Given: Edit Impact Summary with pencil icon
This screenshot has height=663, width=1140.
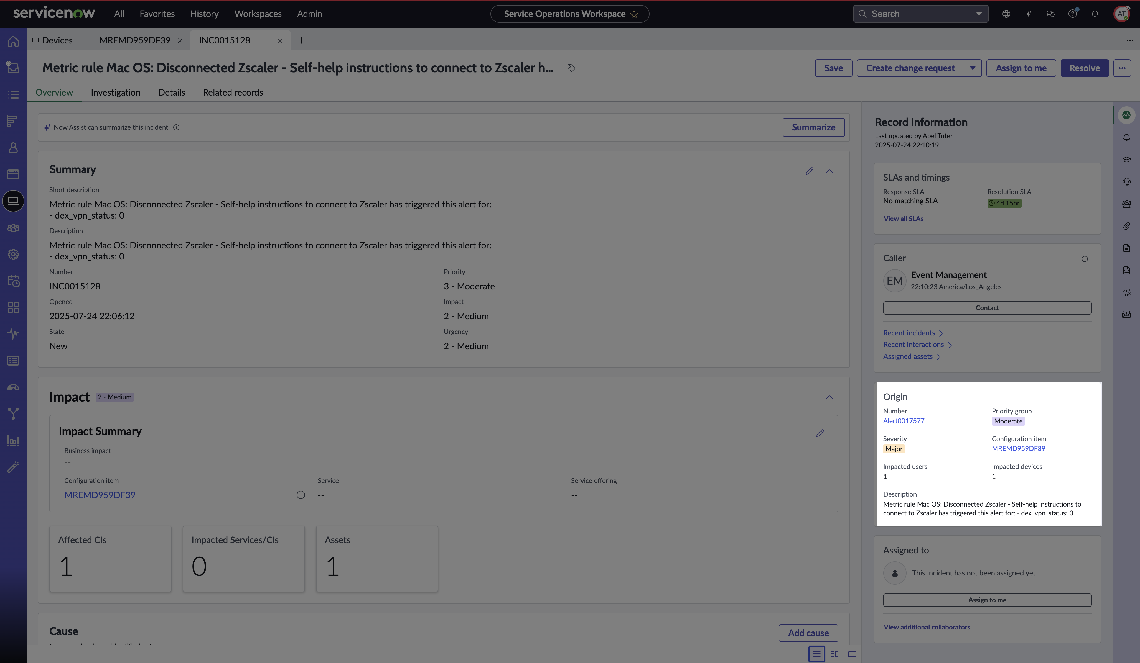Looking at the screenshot, I should (820, 433).
